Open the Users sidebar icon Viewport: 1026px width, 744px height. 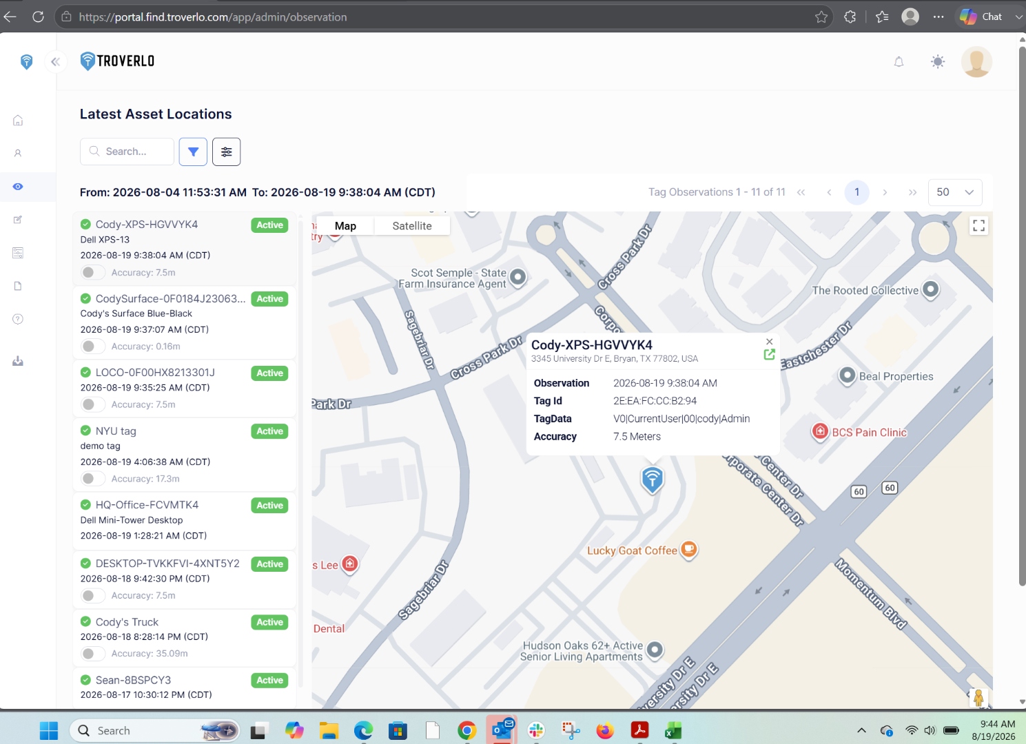click(x=18, y=153)
